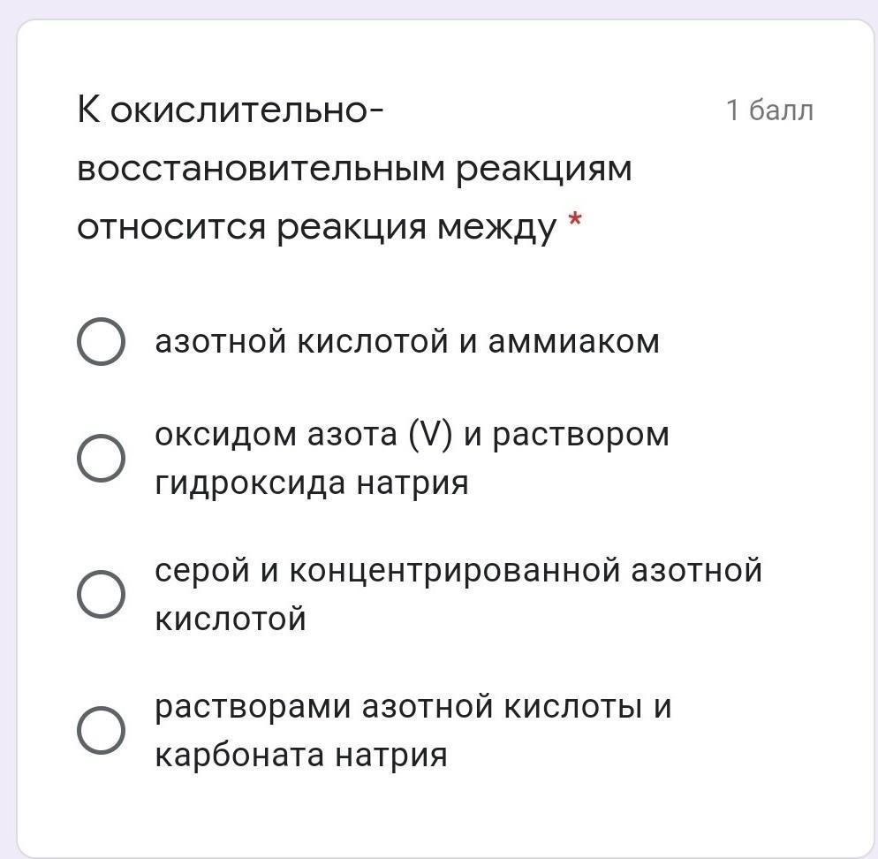The image size is (878, 859).
Task: Click the text 'оксидом азота (V) и раствором'
Action: pos(412,435)
